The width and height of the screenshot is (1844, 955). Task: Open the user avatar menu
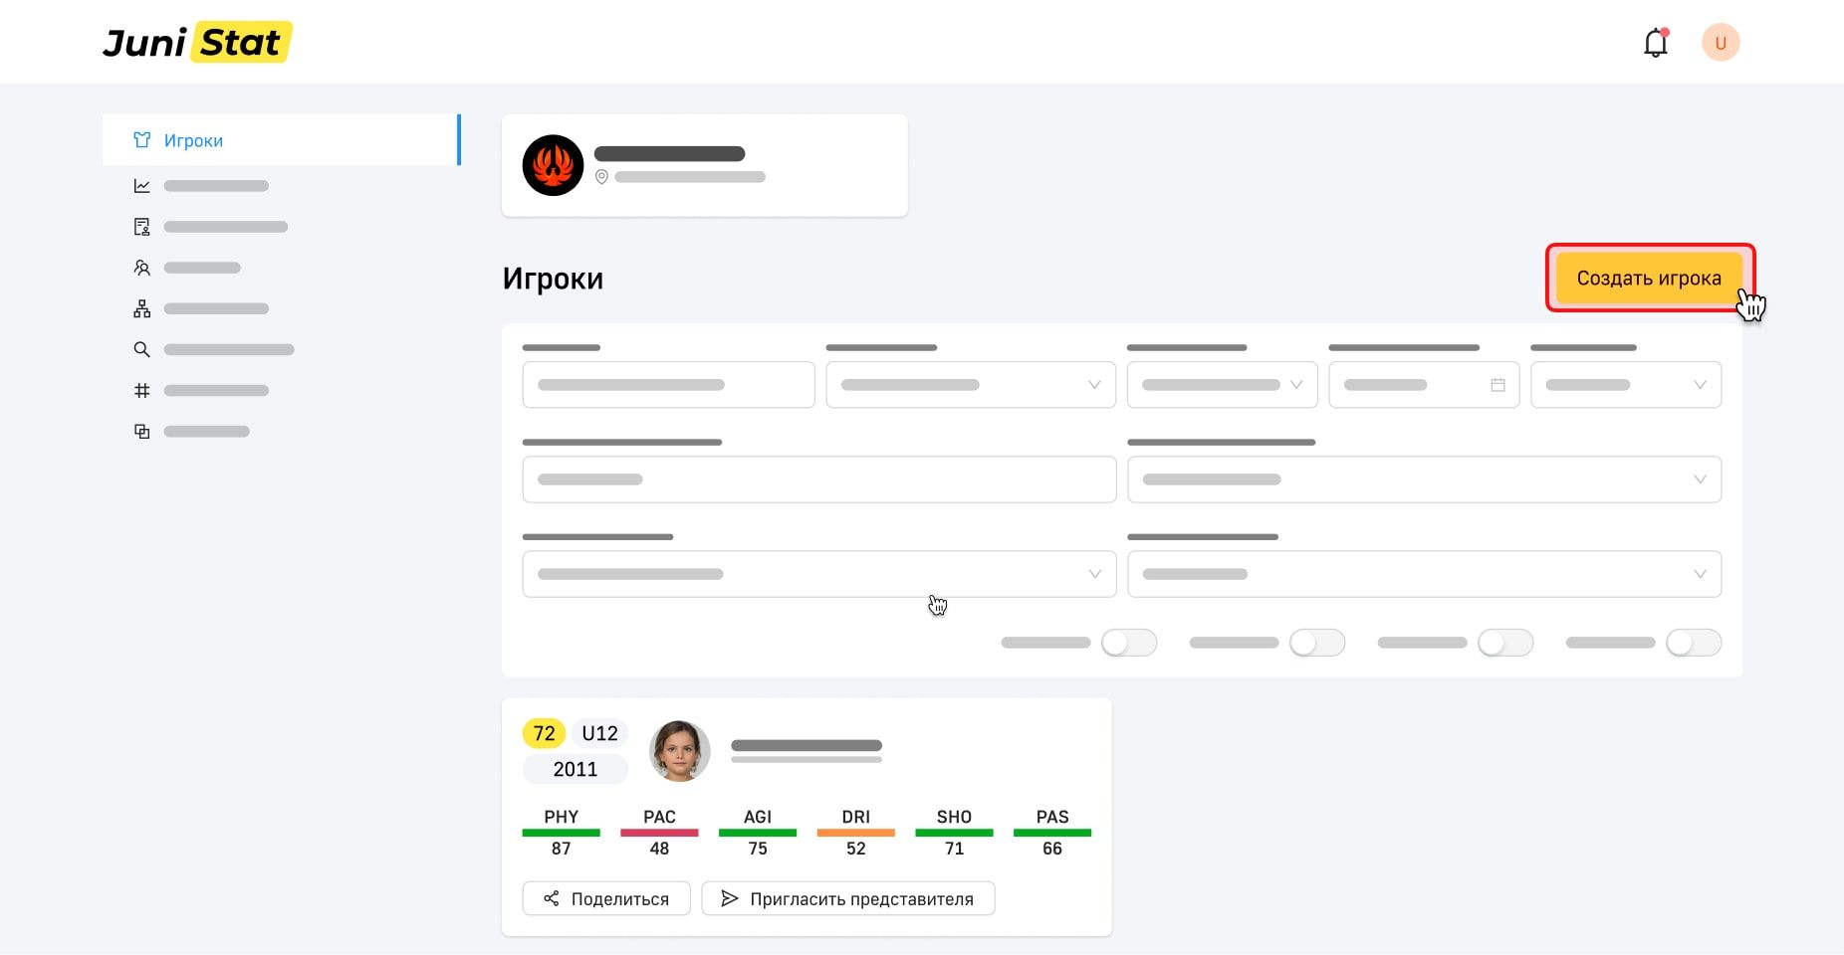point(1720,43)
